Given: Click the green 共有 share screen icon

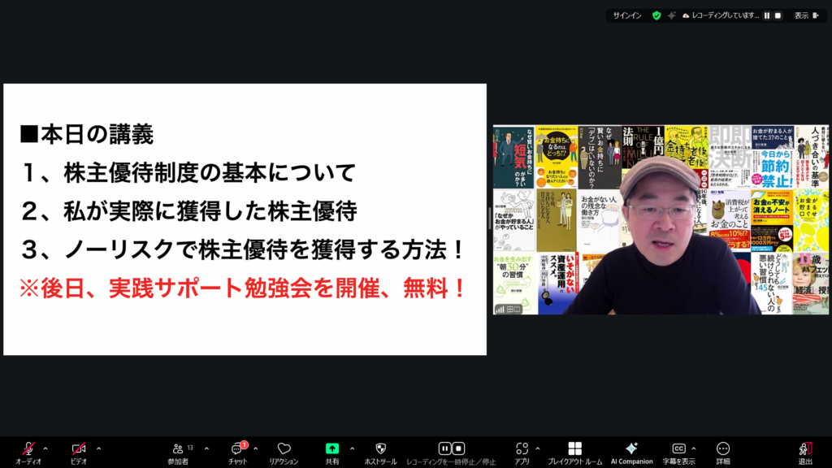Looking at the screenshot, I should coord(332,448).
